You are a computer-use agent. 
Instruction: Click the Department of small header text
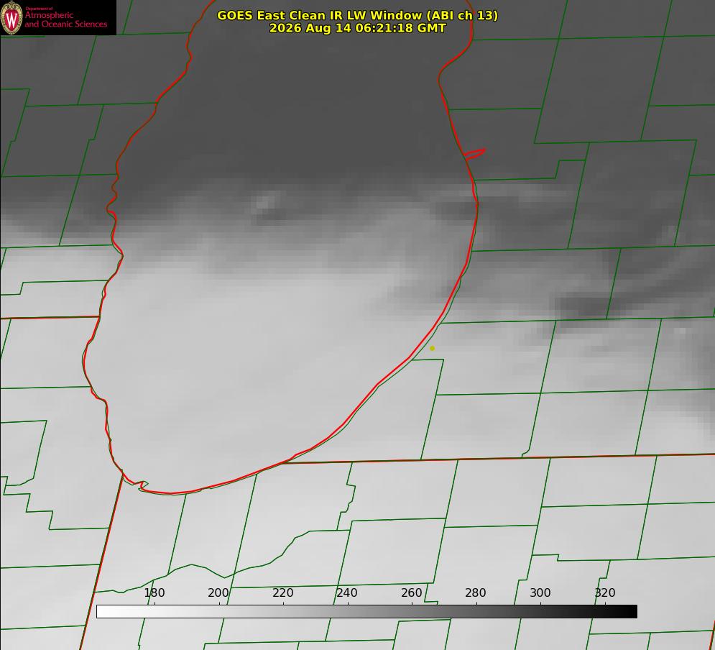coord(39,9)
